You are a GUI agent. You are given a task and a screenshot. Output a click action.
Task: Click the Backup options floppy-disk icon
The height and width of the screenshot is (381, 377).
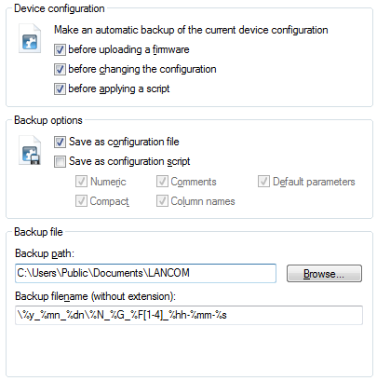(30, 150)
